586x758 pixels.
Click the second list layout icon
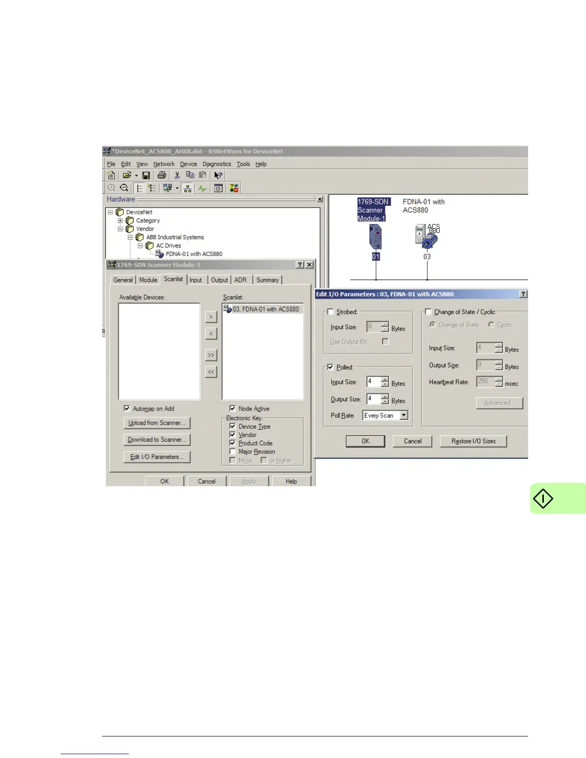[152, 188]
